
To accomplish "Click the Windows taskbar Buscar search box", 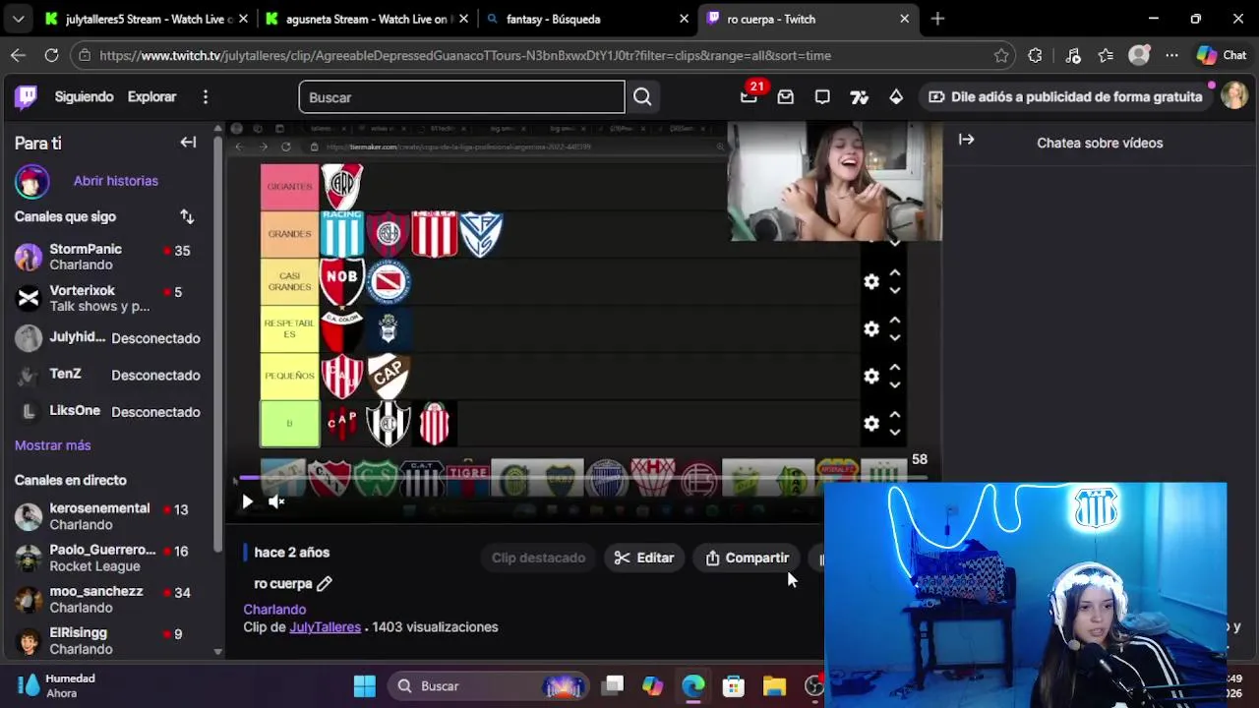I will [x=487, y=685].
